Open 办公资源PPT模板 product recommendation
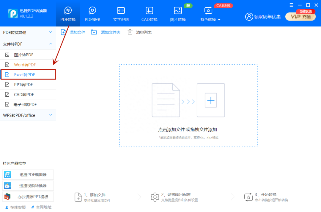Screen dimensions: 321x212 pos(28,197)
